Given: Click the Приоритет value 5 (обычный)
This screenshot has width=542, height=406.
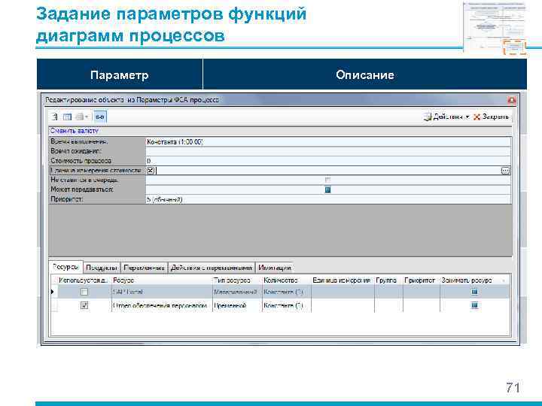Looking at the screenshot, I should coord(165,199).
